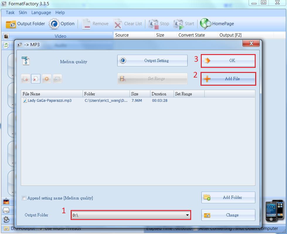Toggle the Use Multi-Threads checkbox
The image size is (287, 234).
(x=41, y=228)
